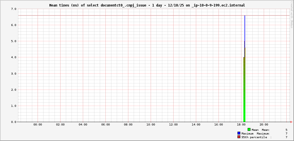The height and width of the screenshot is (141, 294).
Task: Click the 18:00 time axis label
Action: 241,125
